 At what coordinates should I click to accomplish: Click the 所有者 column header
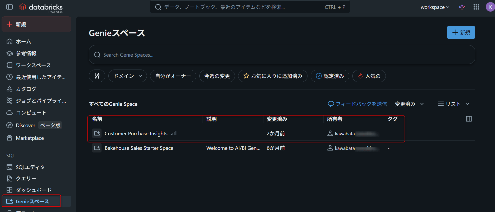pos(335,119)
